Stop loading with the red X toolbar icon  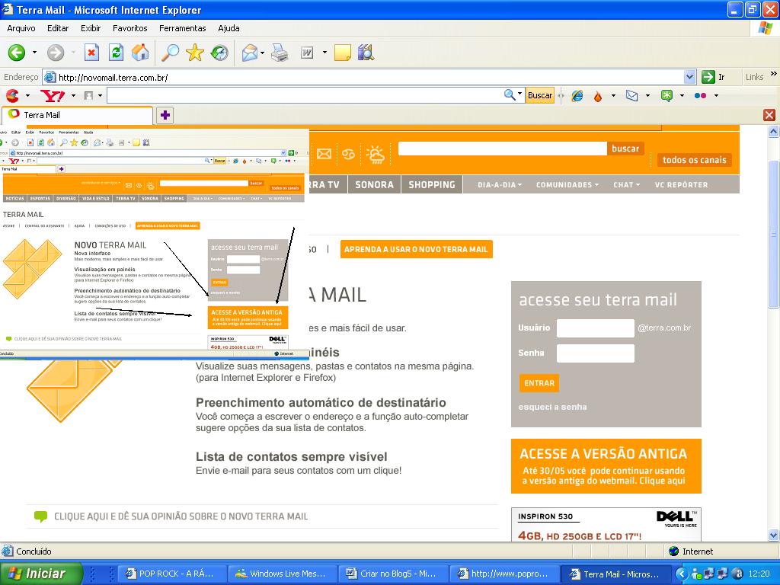point(91,53)
